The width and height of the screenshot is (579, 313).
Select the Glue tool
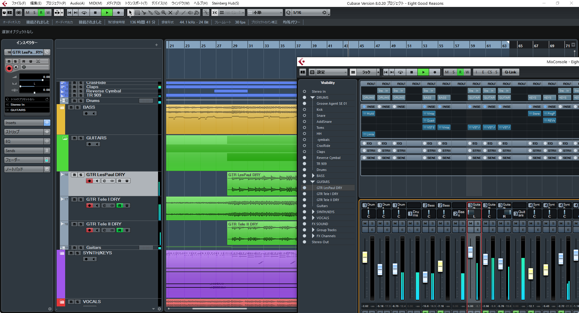150,13
